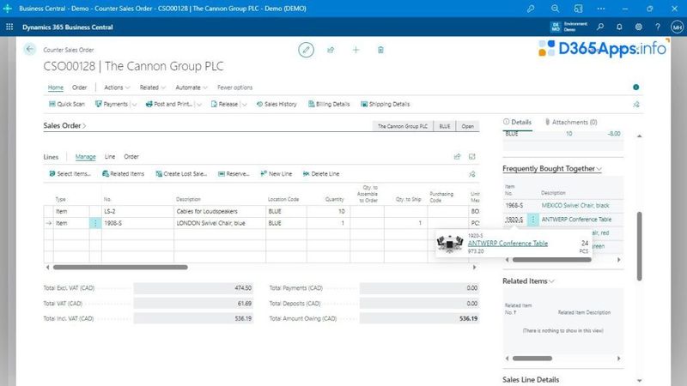Collapse Frequently Bought Together section
The width and height of the screenshot is (687, 386).
click(x=552, y=168)
